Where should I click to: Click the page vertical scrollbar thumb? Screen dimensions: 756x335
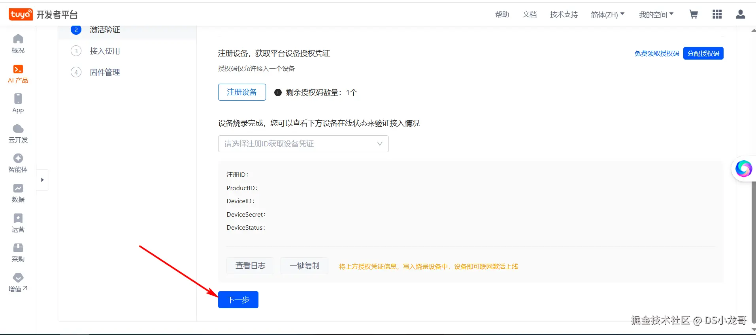[753, 252]
